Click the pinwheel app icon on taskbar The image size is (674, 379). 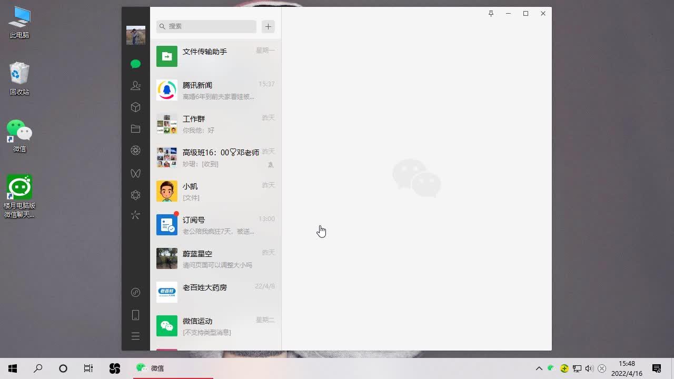click(114, 368)
